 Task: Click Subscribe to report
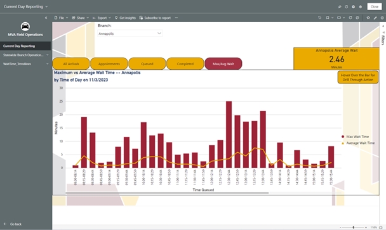click(155, 18)
